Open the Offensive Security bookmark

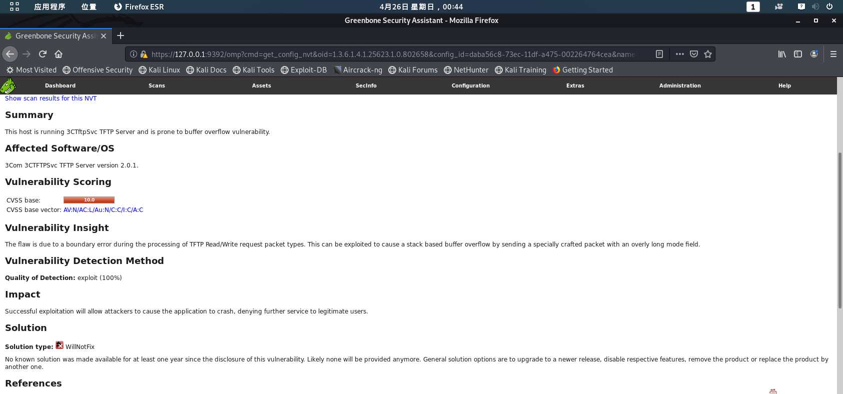pyautogui.click(x=98, y=70)
